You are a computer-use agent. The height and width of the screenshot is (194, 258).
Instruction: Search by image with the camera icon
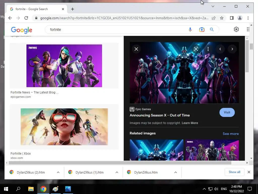(x=202, y=30)
